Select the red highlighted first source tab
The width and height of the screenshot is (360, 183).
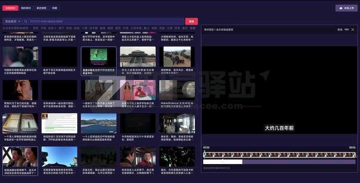[10, 8]
